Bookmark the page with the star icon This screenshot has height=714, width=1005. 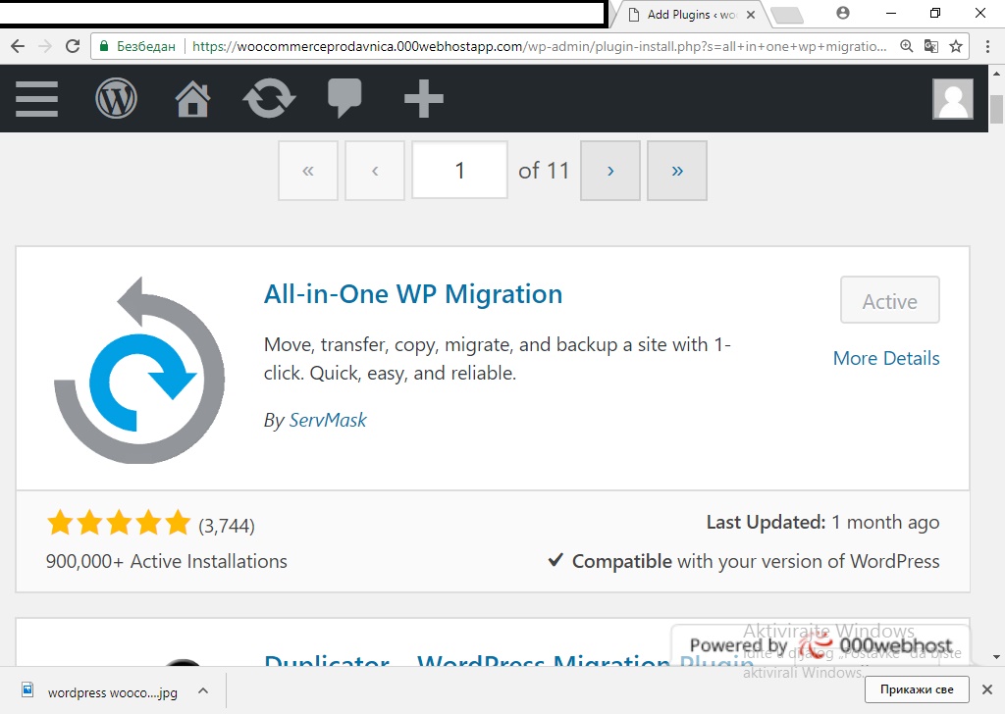[x=956, y=46]
